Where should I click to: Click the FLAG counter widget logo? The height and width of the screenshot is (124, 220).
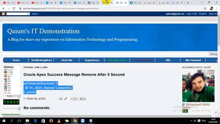click(12, 96)
